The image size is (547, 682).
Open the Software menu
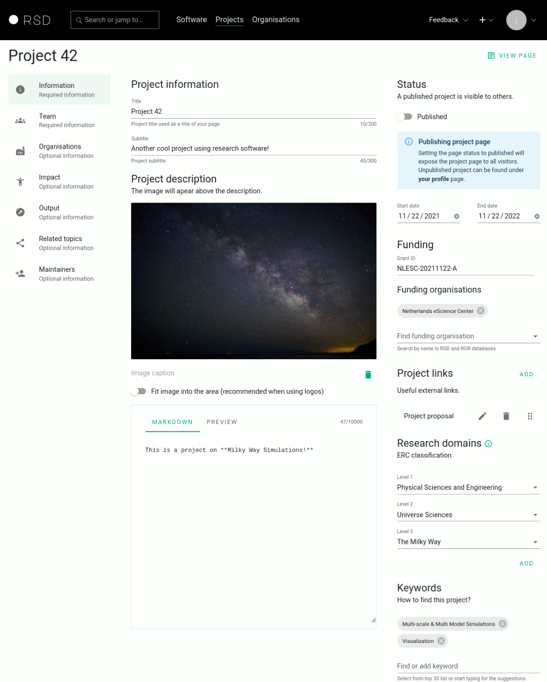click(191, 20)
